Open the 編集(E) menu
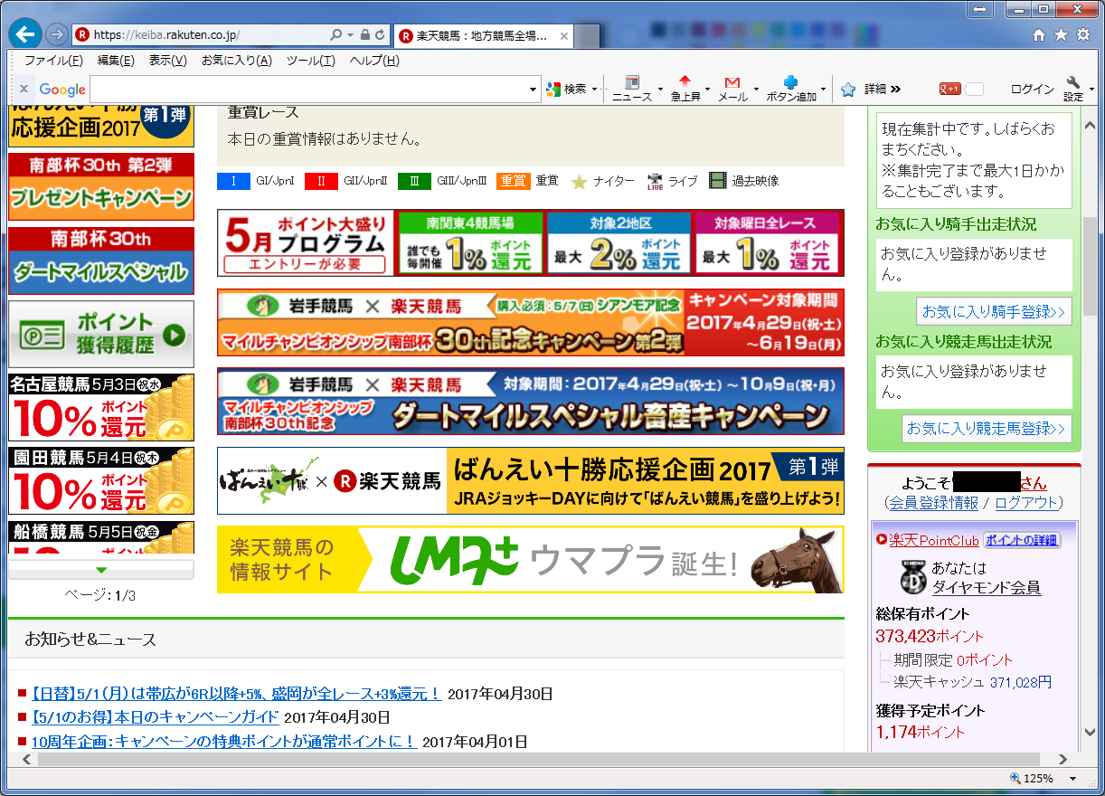Viewport: 1105px width, 796px height. click(x=116, y=61)
